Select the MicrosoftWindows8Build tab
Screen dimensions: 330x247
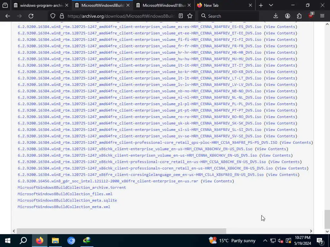tap(102, 5)
